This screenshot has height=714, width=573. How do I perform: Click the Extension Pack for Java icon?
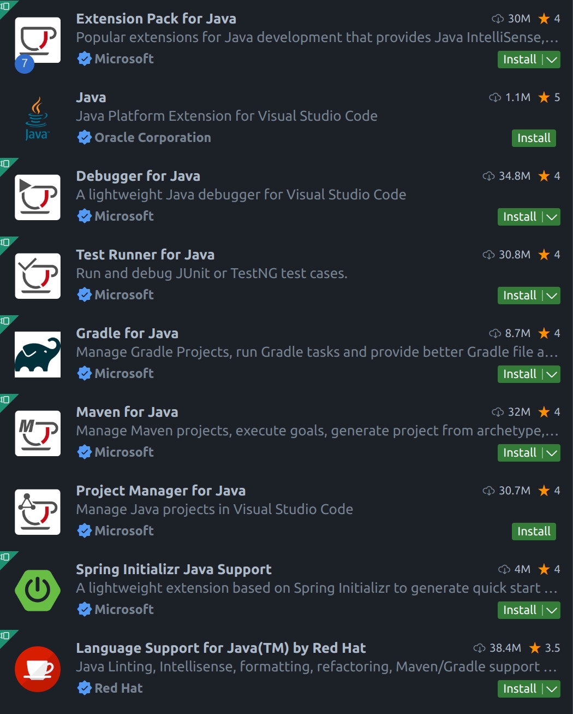[38, 40]
